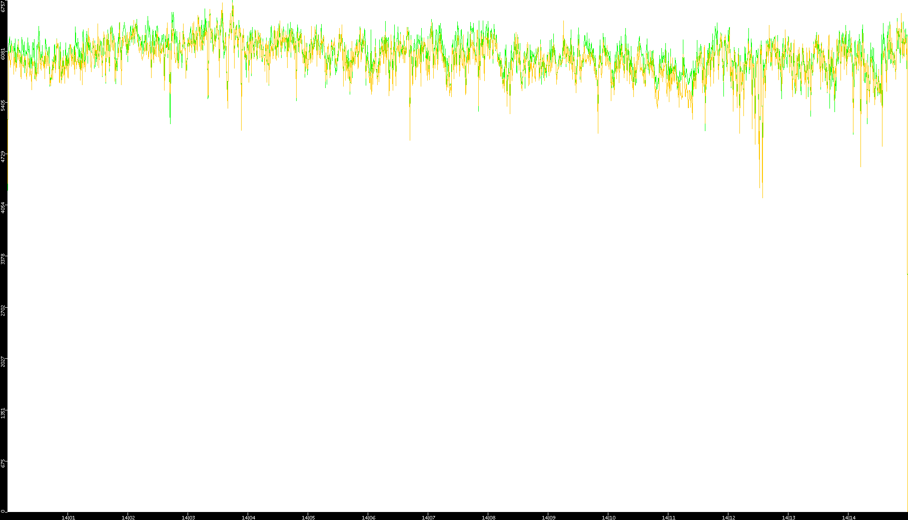Click the 14:01 time label
Image resolution: width=908 pixels, height=520 pixels.
pyautogui.click(x=68, y=517)
